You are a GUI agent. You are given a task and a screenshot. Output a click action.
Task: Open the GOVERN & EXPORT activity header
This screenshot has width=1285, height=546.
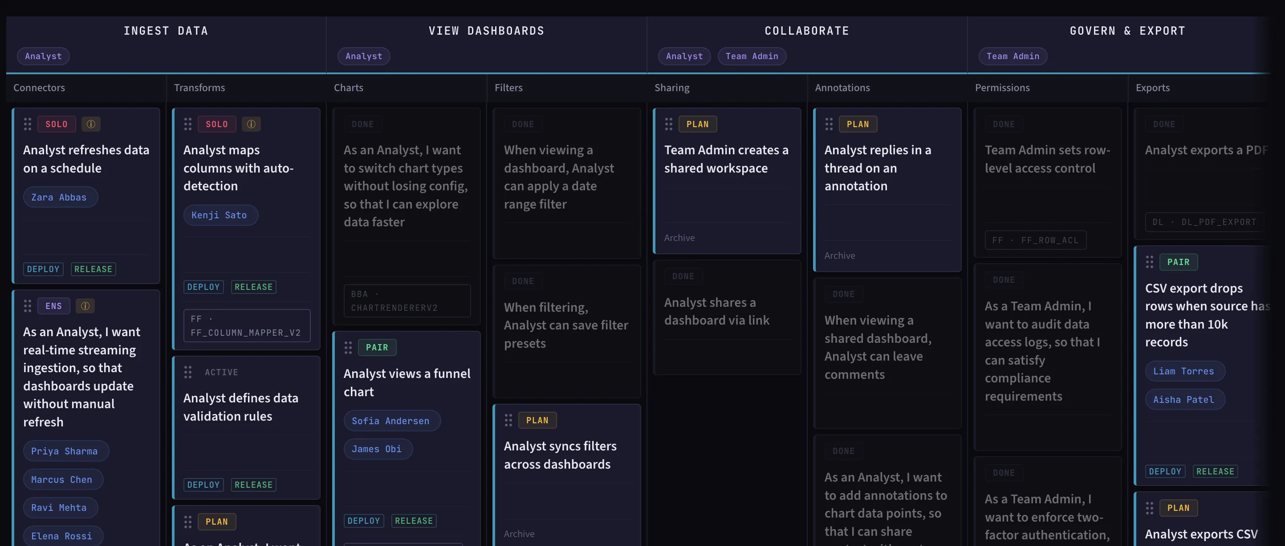tap(1127, 31)
